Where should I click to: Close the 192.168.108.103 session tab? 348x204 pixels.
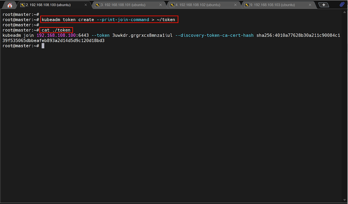[310, 5]
